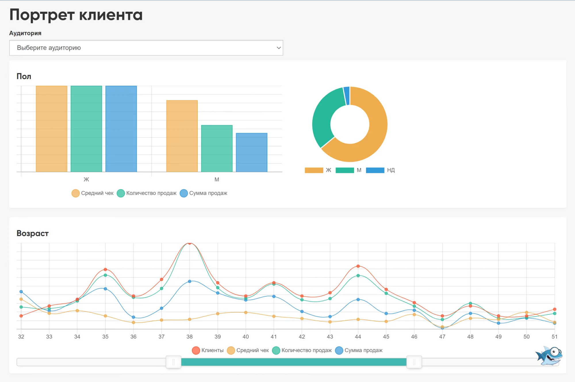Click the Ж legend swatch under donut chart

click(314, 170)
